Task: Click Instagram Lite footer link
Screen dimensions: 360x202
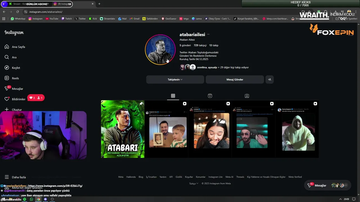Action: (215, 177)
